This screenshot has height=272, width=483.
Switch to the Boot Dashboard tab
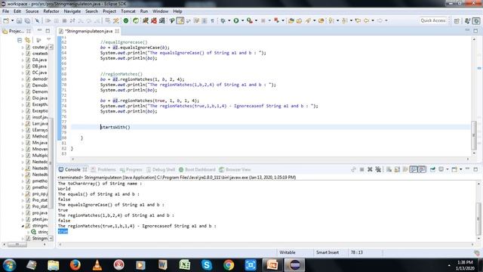click(198, 169)
